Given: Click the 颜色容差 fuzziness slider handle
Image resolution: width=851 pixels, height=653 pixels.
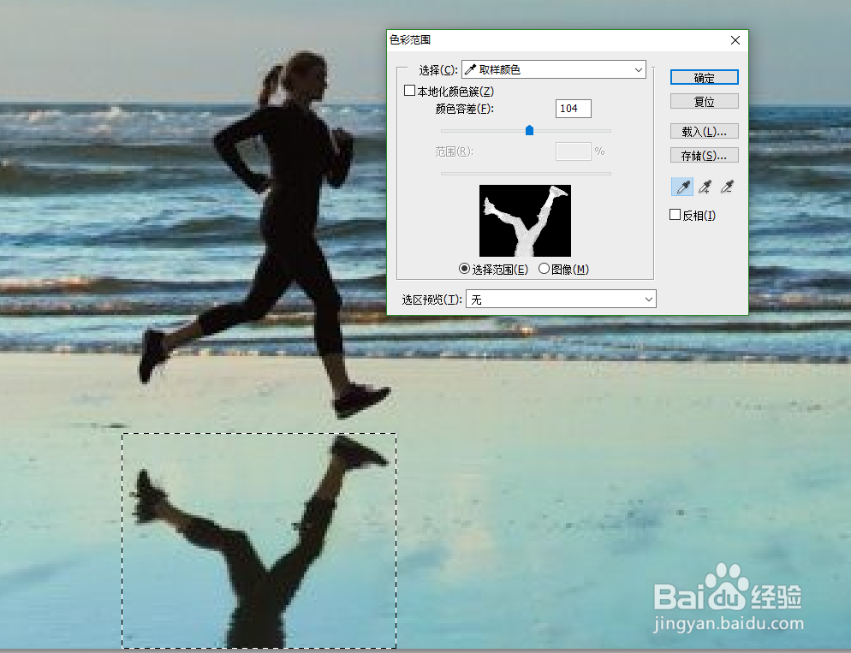Looking at the screenshot, I should point(530,130).
